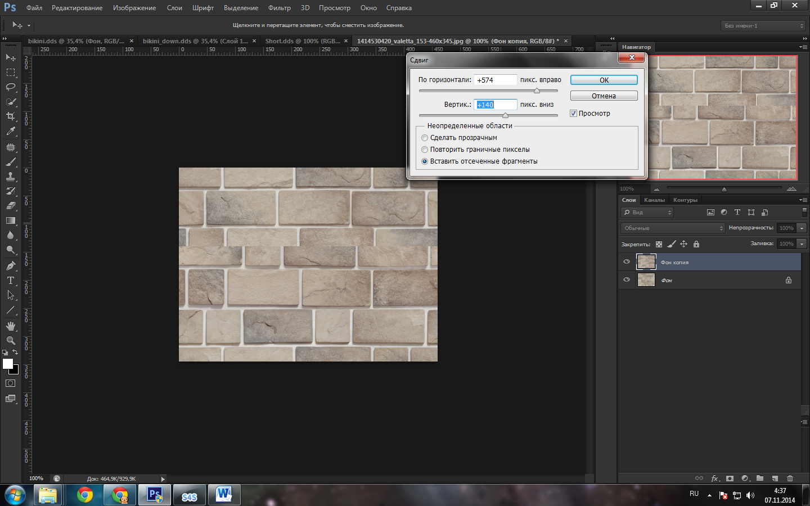Open the workspace dropdown Без имени-1
This screenshot has height=506, width=810.
[763, 26]
